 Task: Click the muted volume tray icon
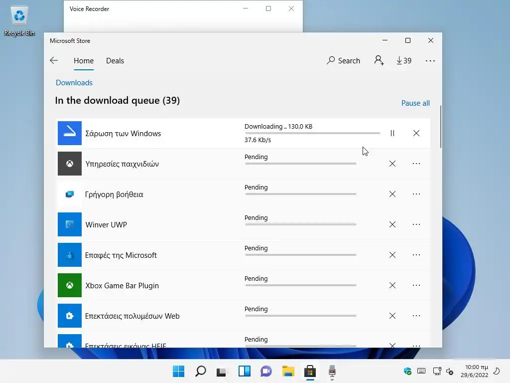click(x=450, y=371)
